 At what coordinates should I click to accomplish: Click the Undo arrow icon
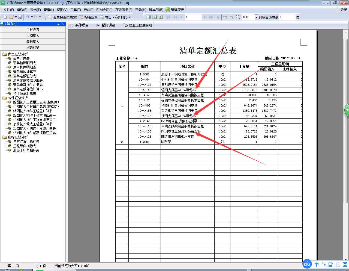click(27, 17)
